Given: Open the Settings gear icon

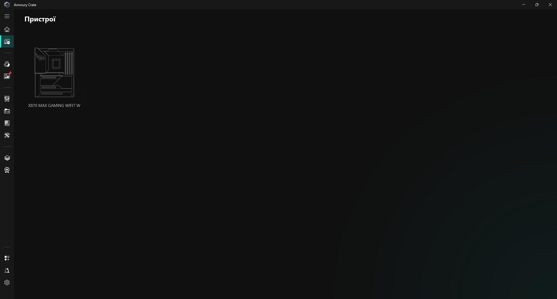Looking at the screenshot, I should tap(7, 282).
